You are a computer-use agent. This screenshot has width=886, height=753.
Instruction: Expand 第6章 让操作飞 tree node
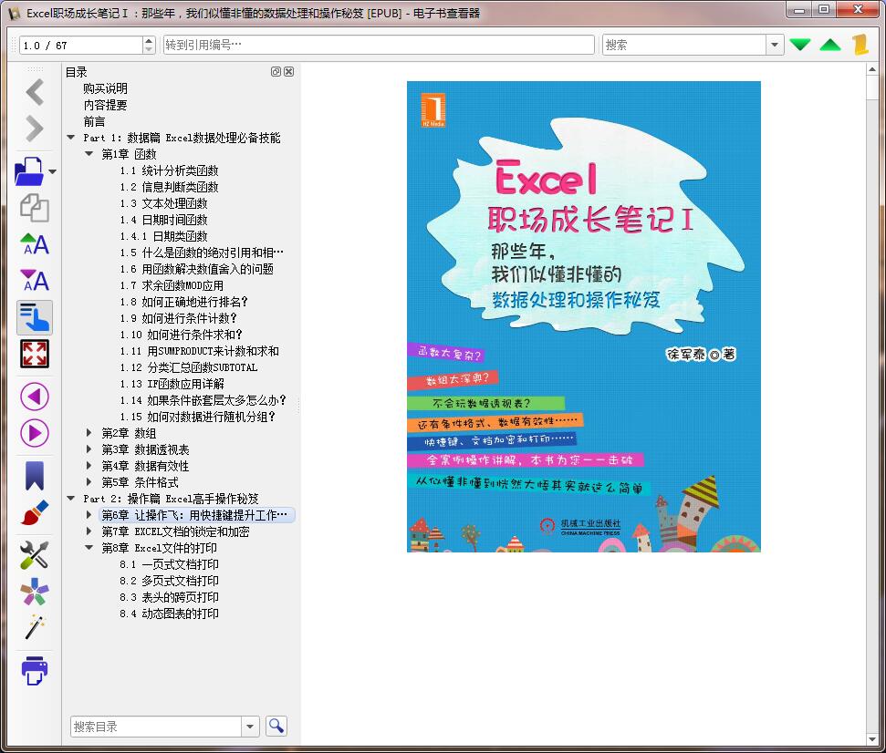(x=89, y=514)
